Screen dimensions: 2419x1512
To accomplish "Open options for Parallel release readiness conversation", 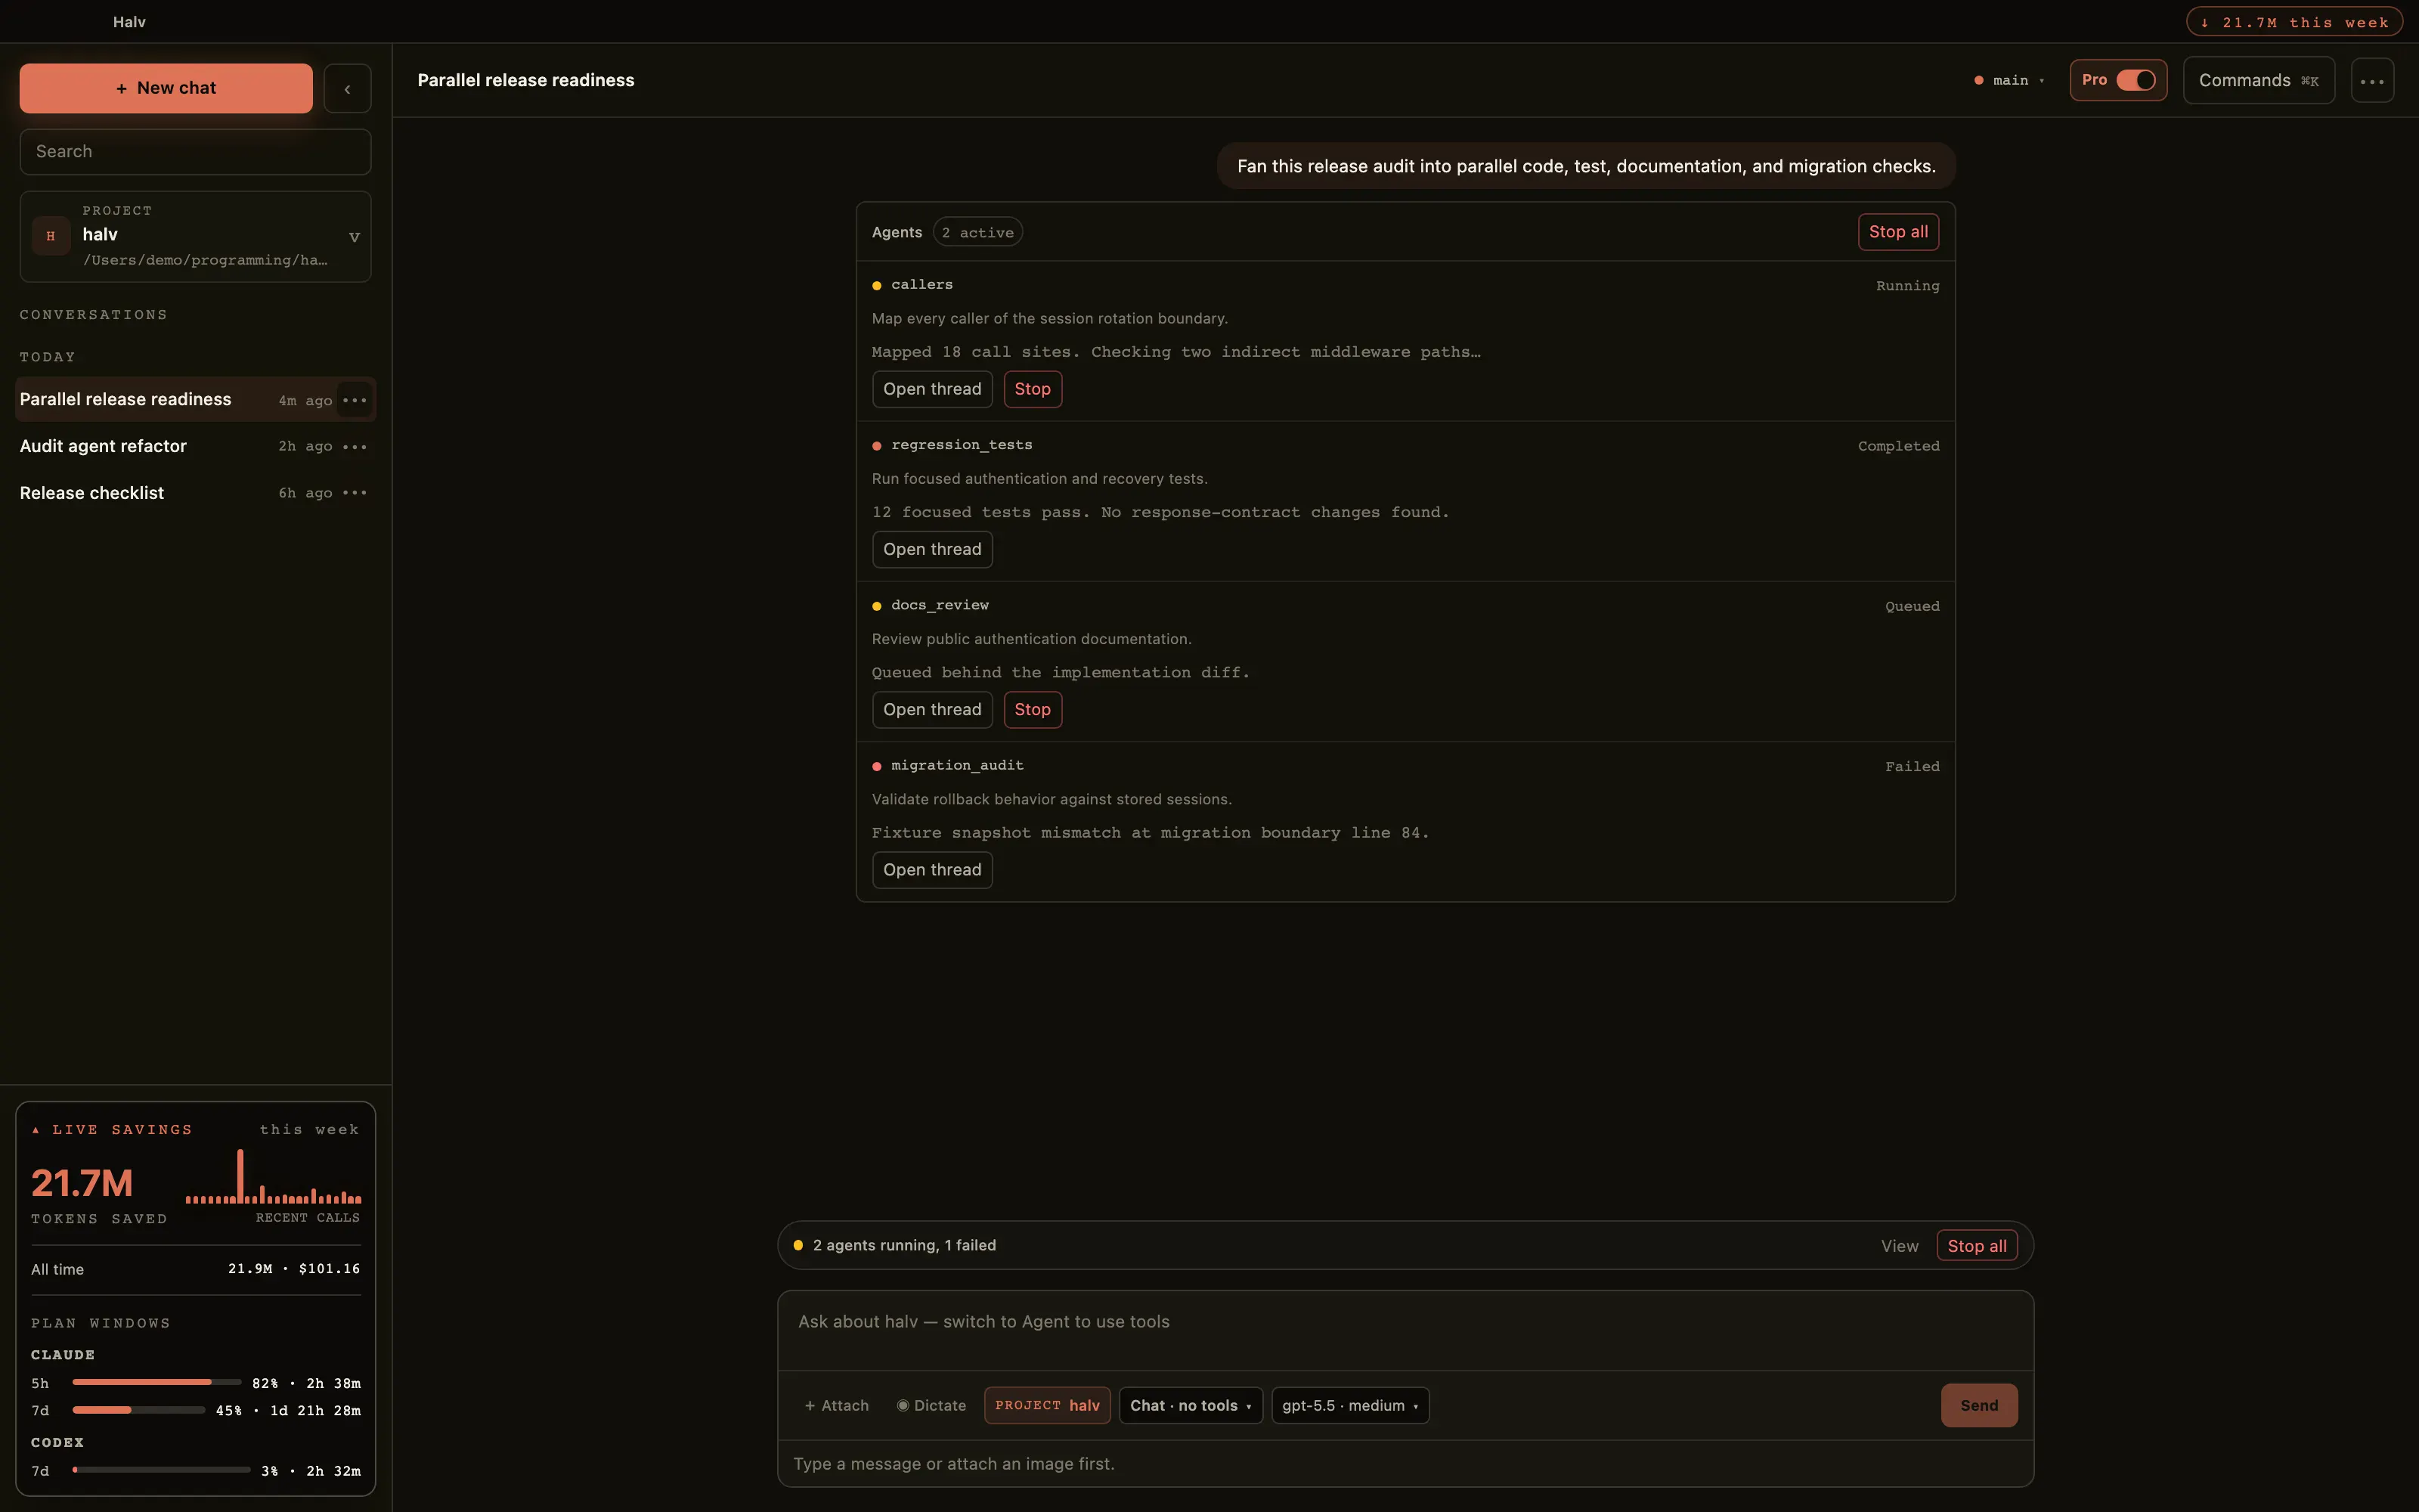I will coord(354,400).
